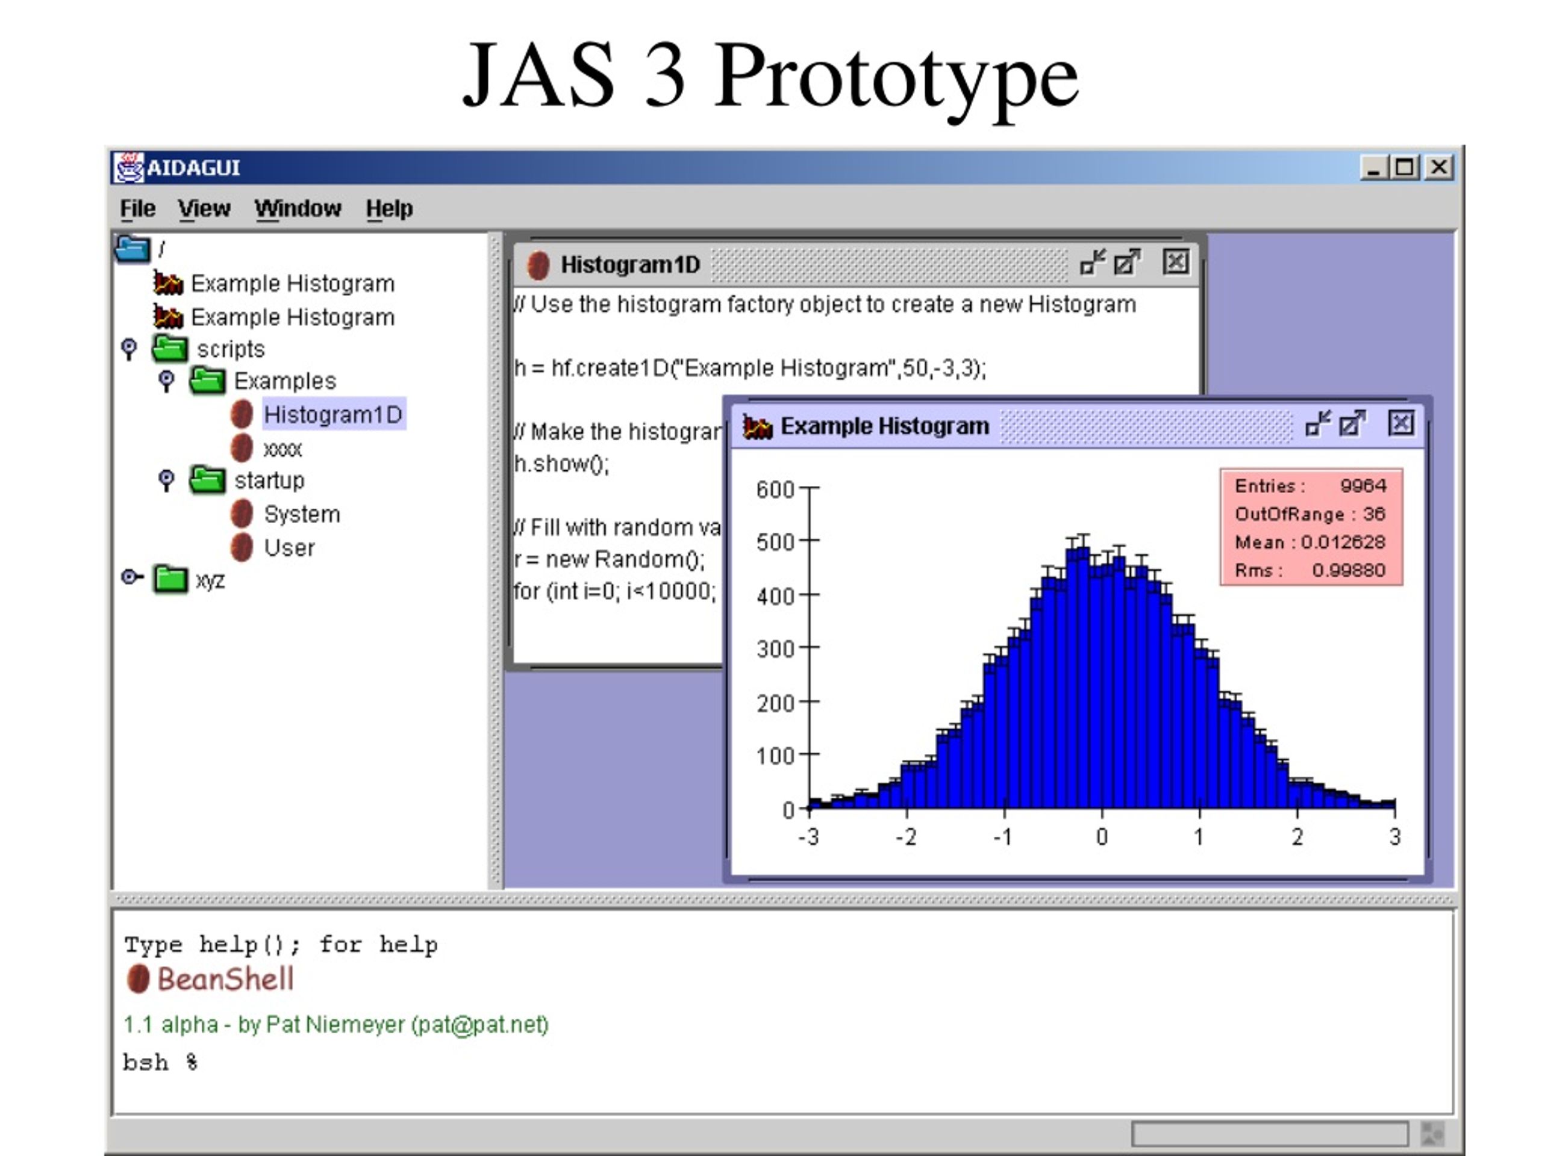
Task: Click the Mean value 0.012628
Action: coord(1343,542)
